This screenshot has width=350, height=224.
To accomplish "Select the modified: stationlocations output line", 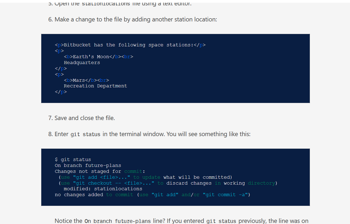I will pos(104,189).
